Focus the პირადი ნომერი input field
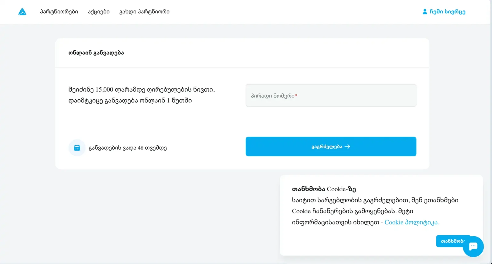 click(331, 96)
